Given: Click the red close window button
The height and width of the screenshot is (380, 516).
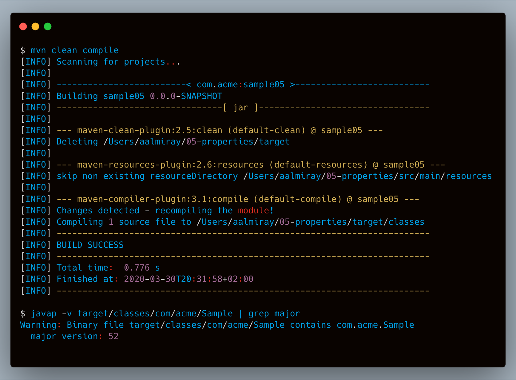Looking at the screenshot, I should click(23, 27).
